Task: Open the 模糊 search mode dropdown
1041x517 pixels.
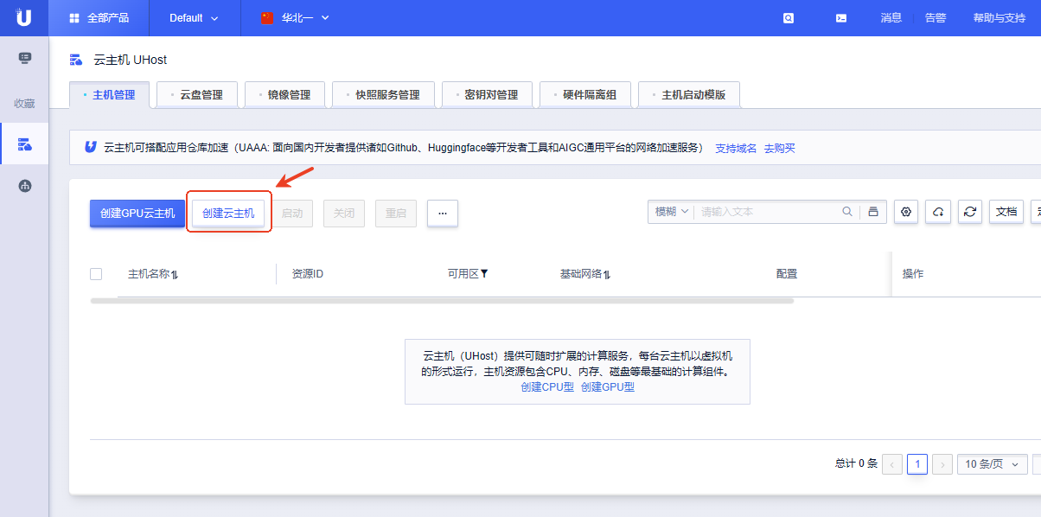Action: tap(671, 212)
